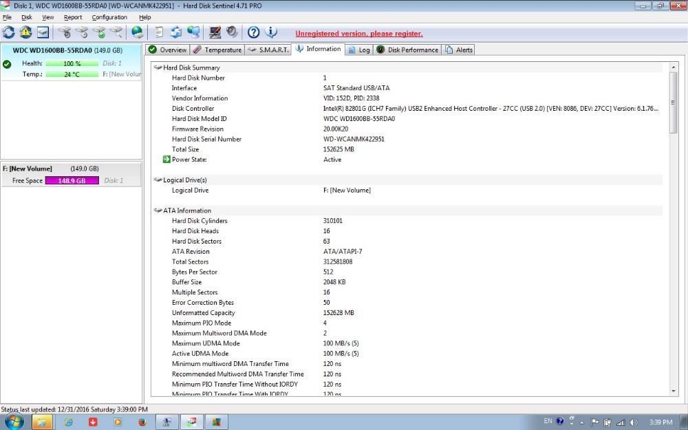Image resolution: width=688 pixels, height=430 pixels.
Task: Click the serial number WD-WCANMK422951 value
Action: tap(354, 139)
